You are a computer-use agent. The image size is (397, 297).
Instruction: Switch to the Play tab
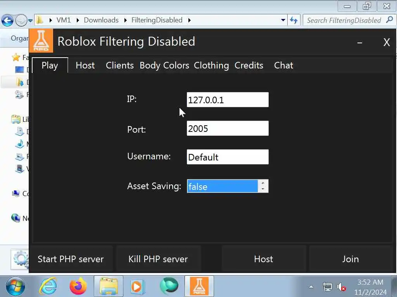point(50,65)
